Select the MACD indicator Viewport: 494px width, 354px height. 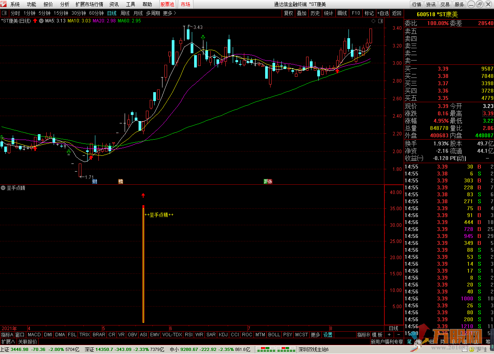tap(34, 335)
